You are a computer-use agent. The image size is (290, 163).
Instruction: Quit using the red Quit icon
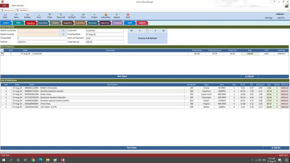pos(128,15)
